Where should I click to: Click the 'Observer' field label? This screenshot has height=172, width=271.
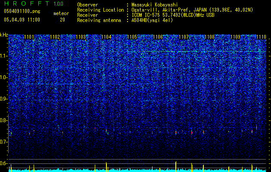click(x=87, y=5)
